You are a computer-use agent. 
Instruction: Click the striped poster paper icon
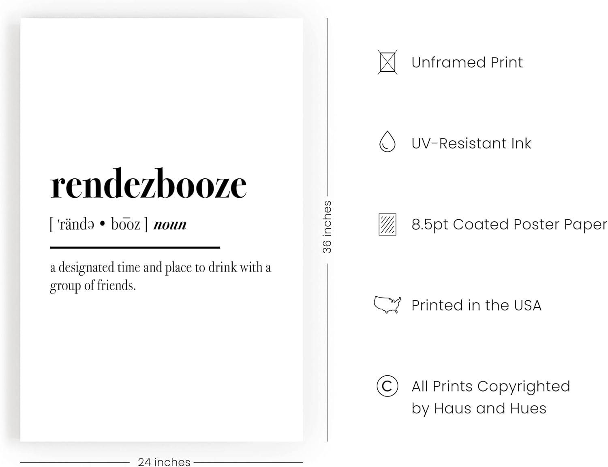[x=387, y=224]
